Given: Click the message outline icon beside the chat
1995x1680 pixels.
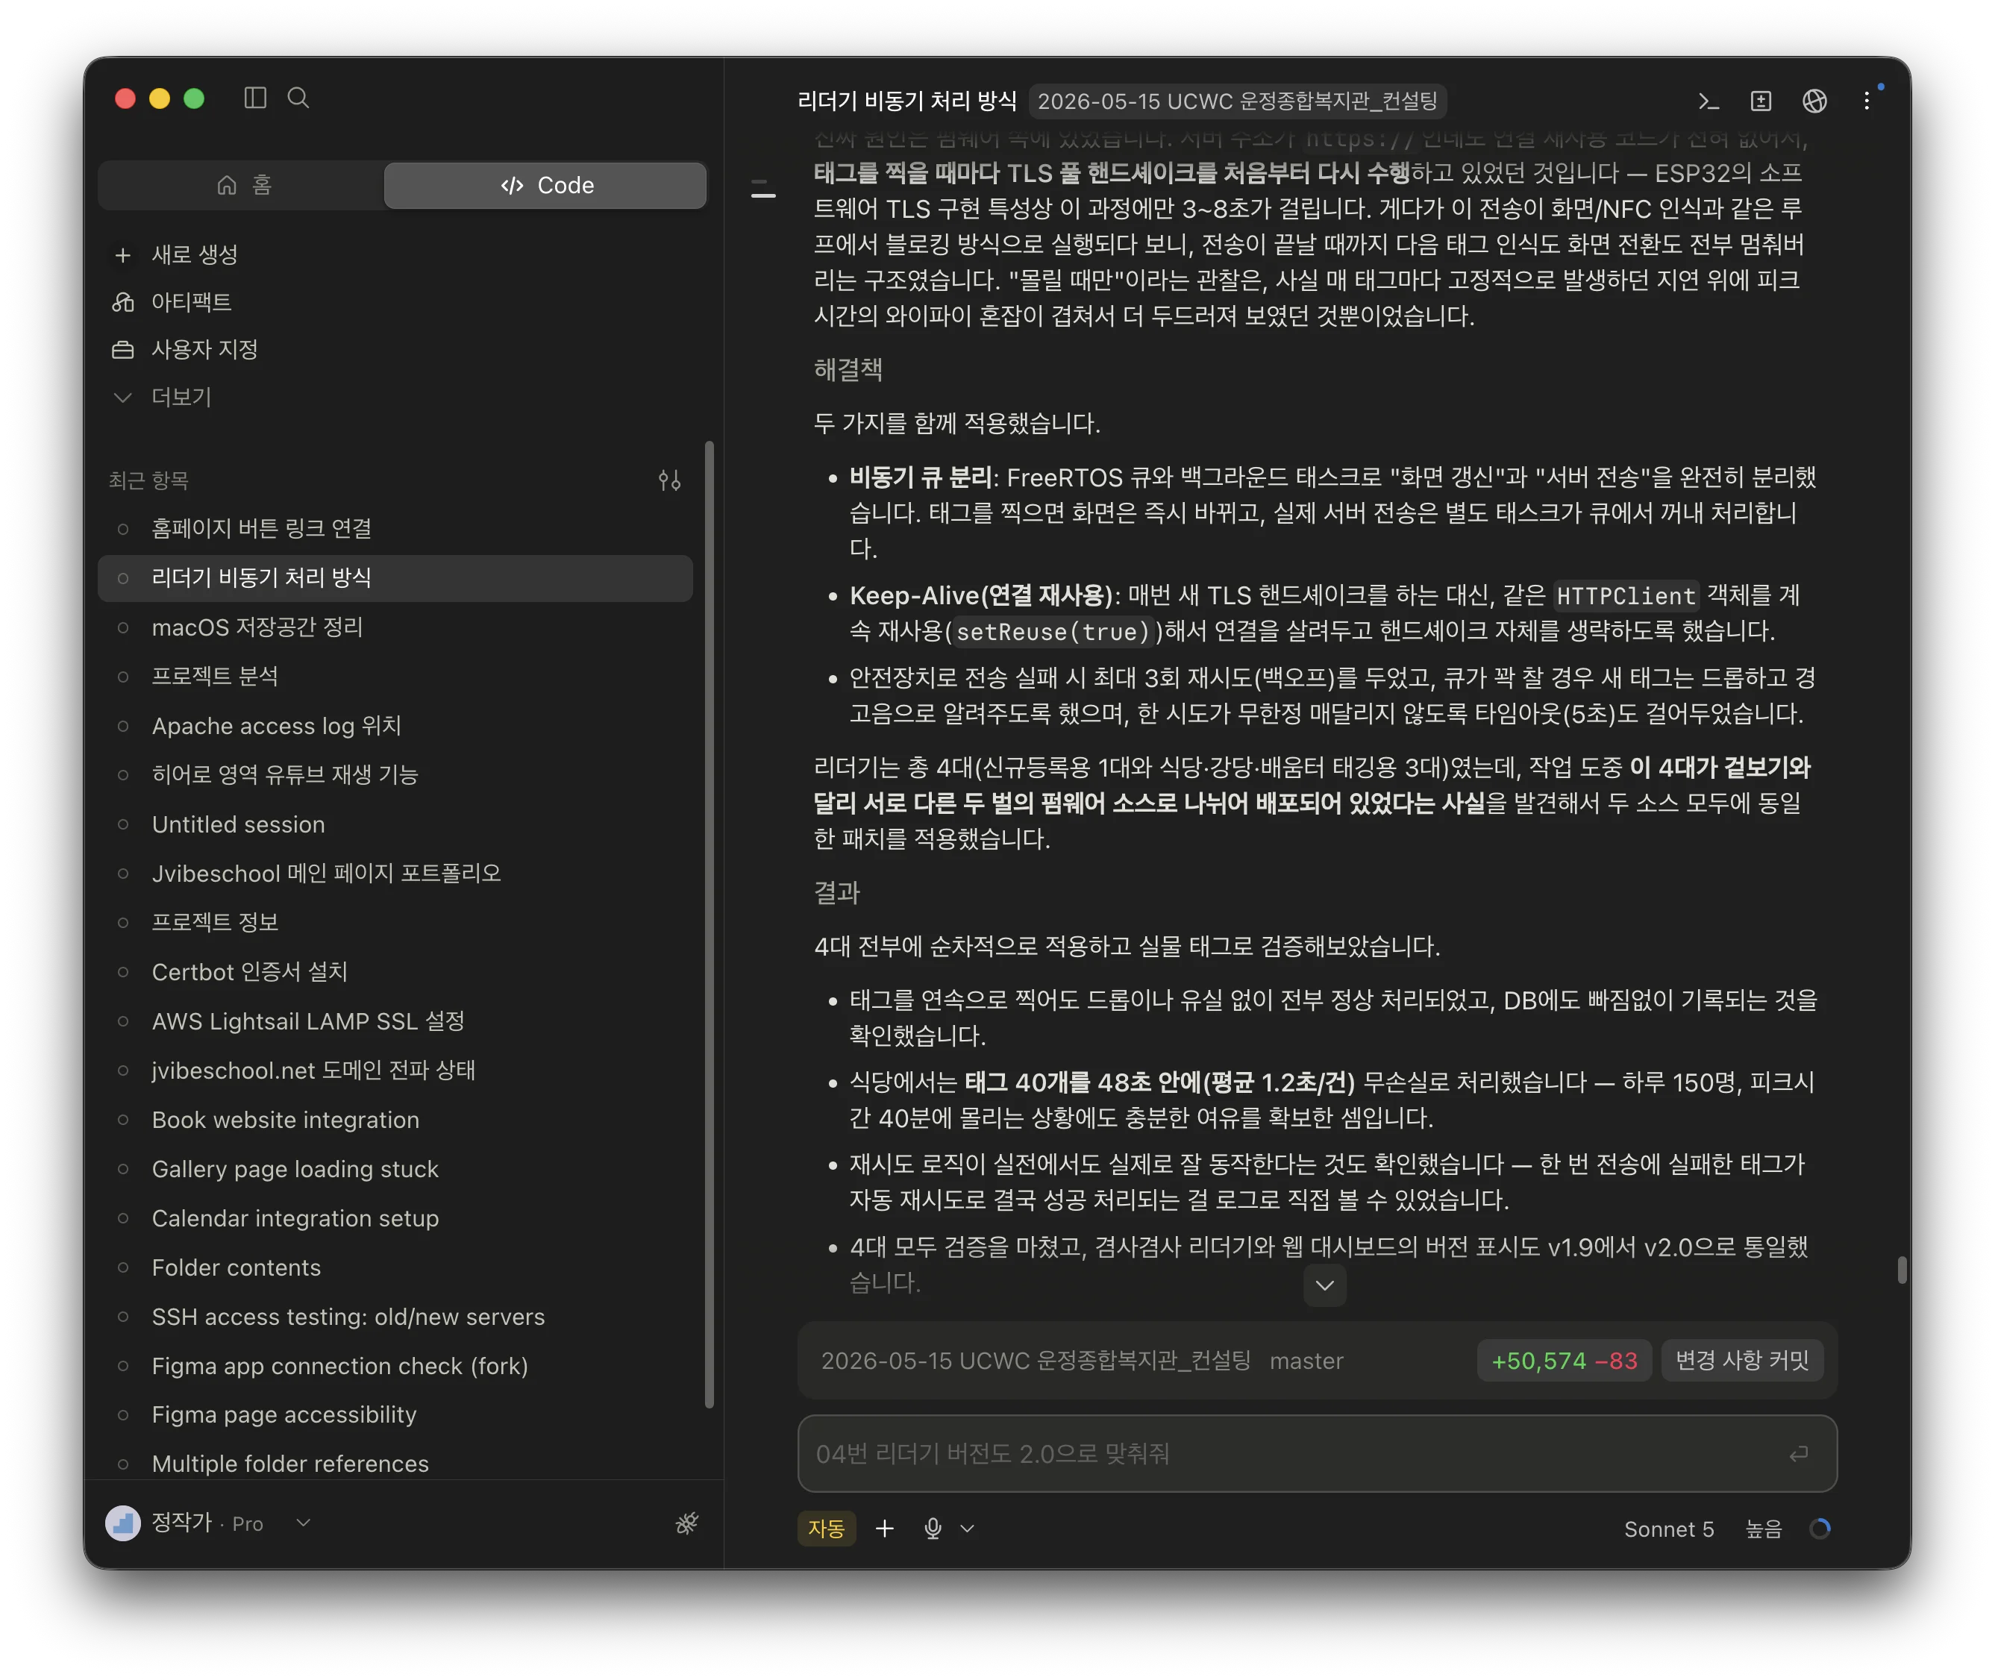Looking at the screenshot, I should tap(762, 189).
